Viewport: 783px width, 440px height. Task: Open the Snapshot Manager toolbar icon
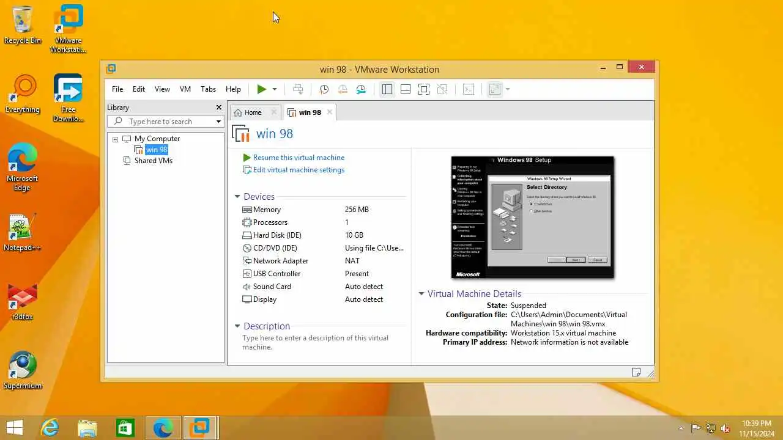click(361, 89)
